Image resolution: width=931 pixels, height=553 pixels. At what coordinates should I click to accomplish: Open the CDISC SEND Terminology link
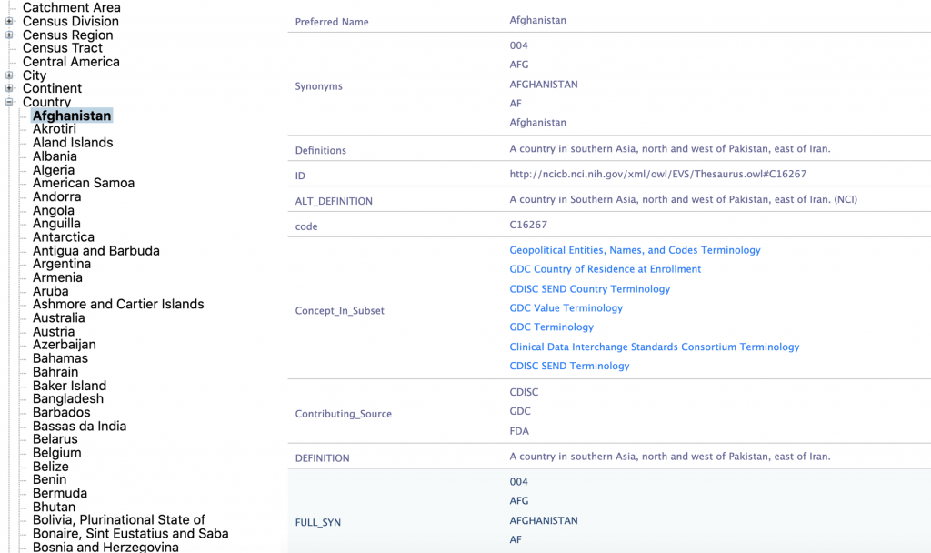(x=569, y=366)
